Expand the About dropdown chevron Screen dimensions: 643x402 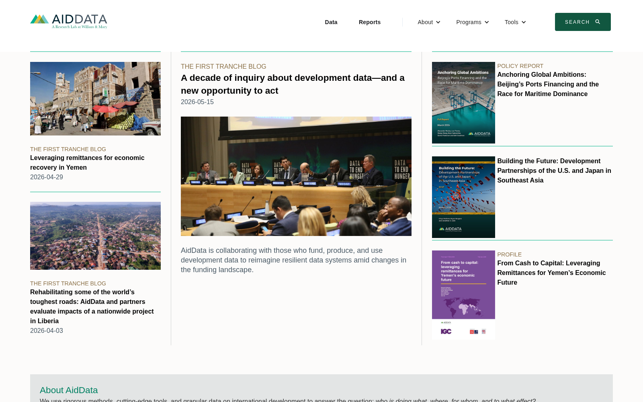[438, 22]
